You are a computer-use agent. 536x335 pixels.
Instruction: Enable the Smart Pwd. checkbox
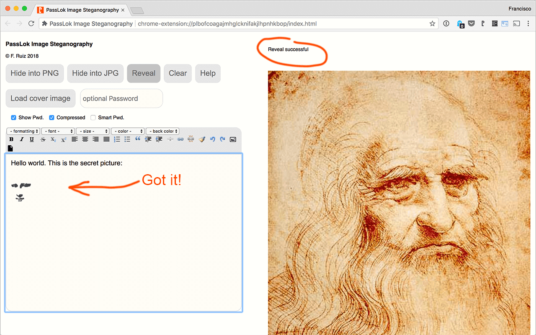[93, 118]
